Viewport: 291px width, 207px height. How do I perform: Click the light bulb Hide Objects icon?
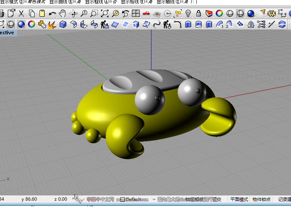point(188,13)
